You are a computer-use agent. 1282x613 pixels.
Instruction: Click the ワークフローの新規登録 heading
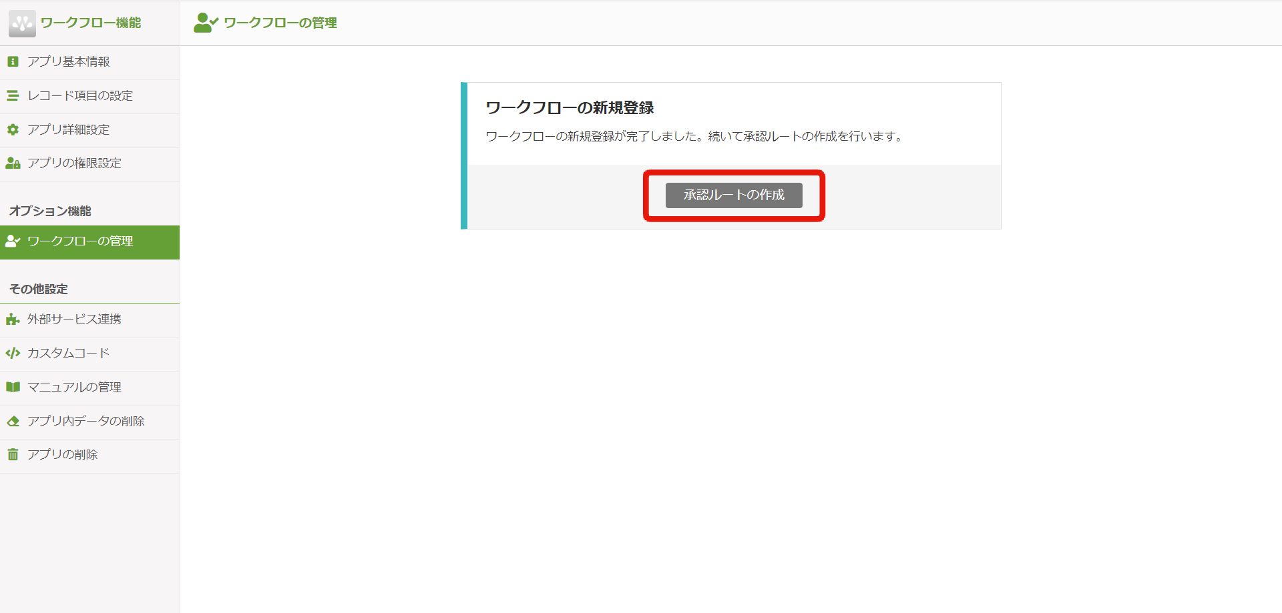570,107
